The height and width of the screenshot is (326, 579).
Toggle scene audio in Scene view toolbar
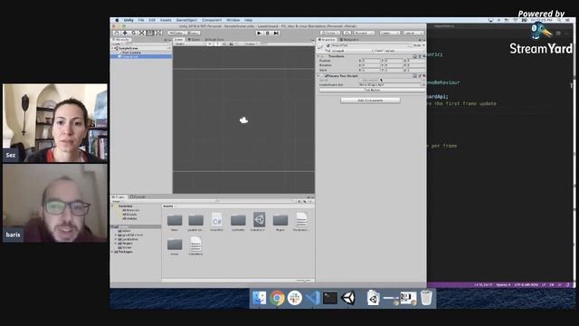tap(224, 43)
